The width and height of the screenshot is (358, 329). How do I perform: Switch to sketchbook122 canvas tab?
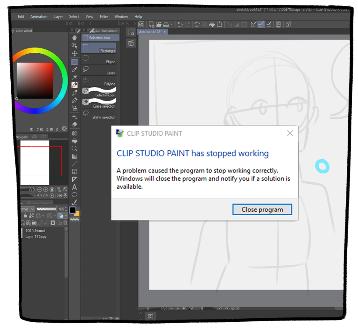pyautogui.click(x=152, y=31)
